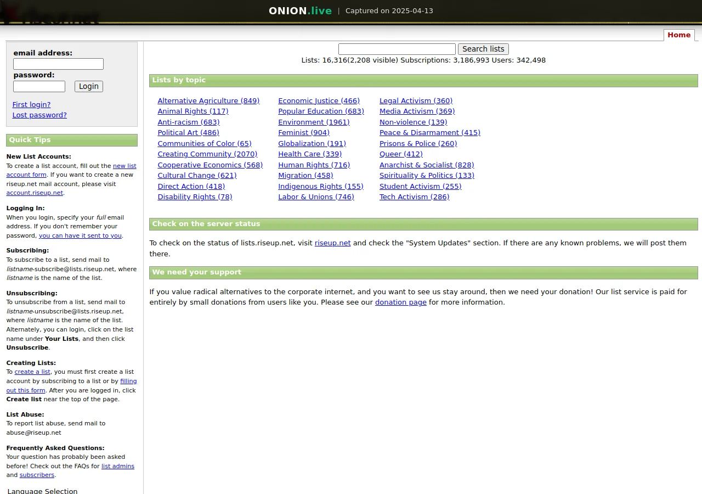Open Peace & Disarmament (415) topic
This screenshot has width=702, height=494.
(x=430, y=133)
